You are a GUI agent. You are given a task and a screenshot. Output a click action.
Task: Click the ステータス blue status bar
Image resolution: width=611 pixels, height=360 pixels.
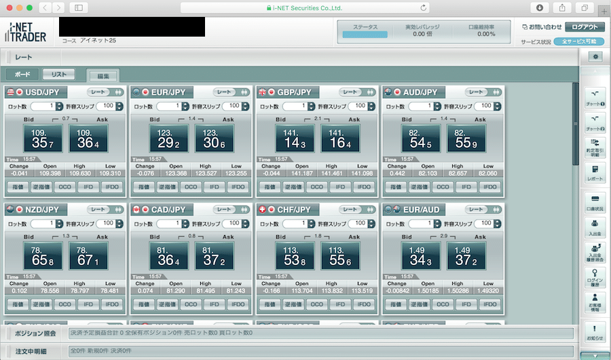click(365, 35)
